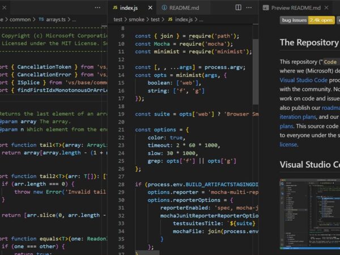The width and height of the screenshot is (340, 255).
Task: Open the iteration plans link
Action: point(297,117)
